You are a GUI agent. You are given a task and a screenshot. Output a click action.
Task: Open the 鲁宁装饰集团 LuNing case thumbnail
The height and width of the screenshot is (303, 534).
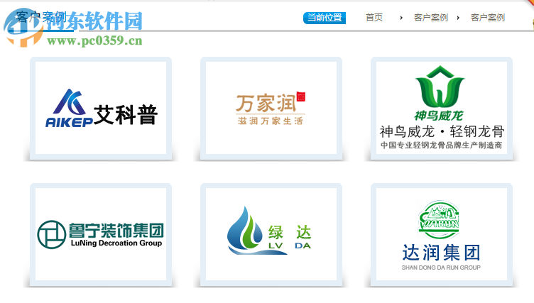[101, 235]
